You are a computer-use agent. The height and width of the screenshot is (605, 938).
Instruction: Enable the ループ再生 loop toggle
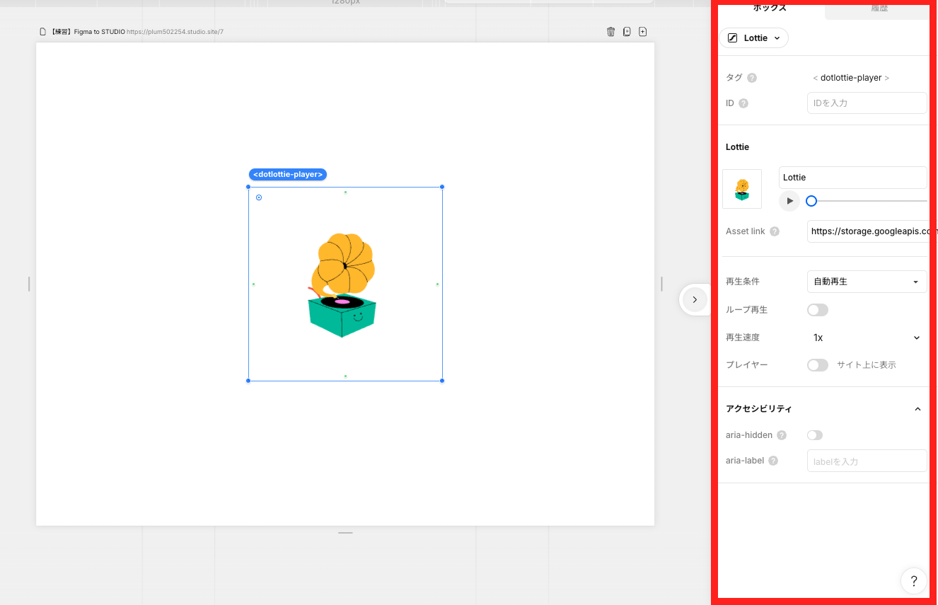(x=818, y=310)
